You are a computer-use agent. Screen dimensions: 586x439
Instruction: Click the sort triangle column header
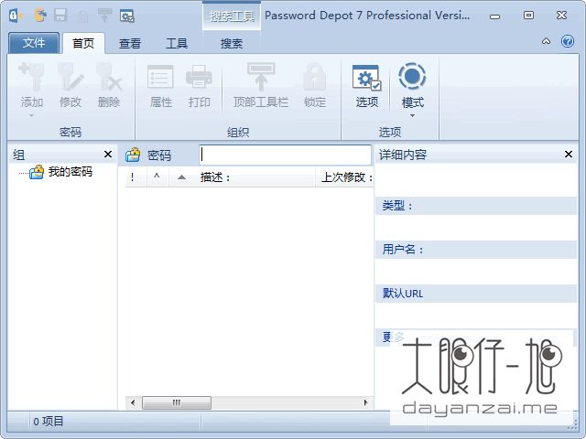pos(181,177)
